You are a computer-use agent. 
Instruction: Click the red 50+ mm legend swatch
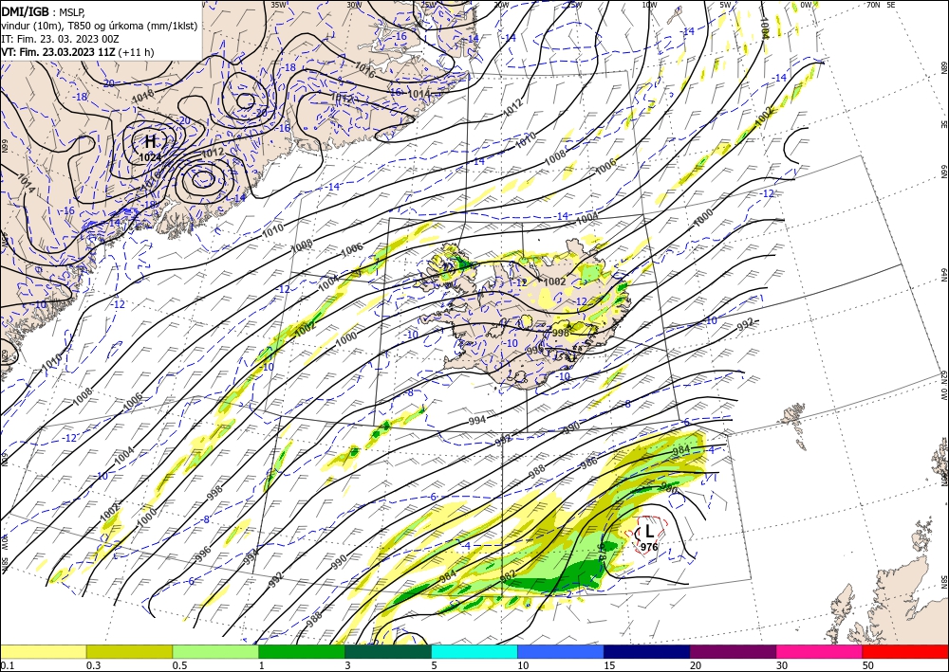tap(905, 652)
